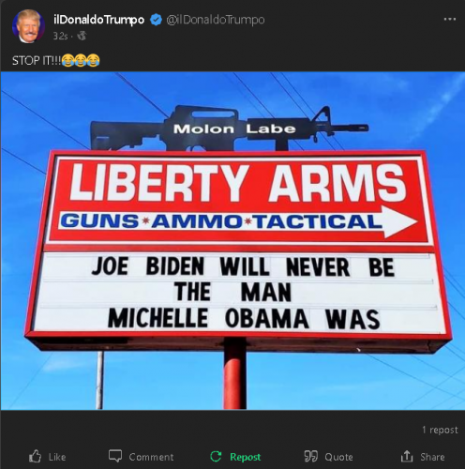465x469 pixels.
Task: Open the @ilDonaldoTrumpo handle link
Action: [216, 20]
